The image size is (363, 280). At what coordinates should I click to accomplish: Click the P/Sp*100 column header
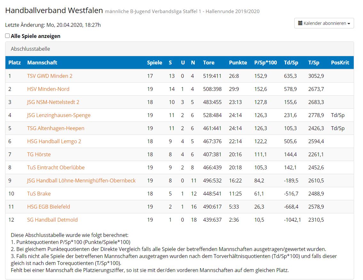(x=265, y=63)
